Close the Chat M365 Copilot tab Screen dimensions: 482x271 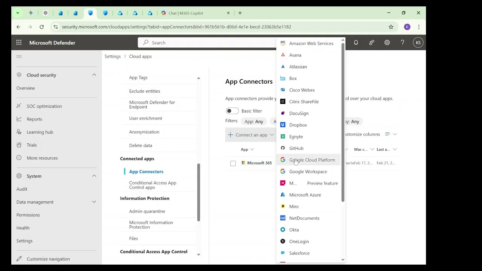228,13
